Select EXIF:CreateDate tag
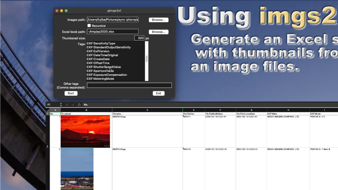 pyautogui.click(x=98, y=59)
